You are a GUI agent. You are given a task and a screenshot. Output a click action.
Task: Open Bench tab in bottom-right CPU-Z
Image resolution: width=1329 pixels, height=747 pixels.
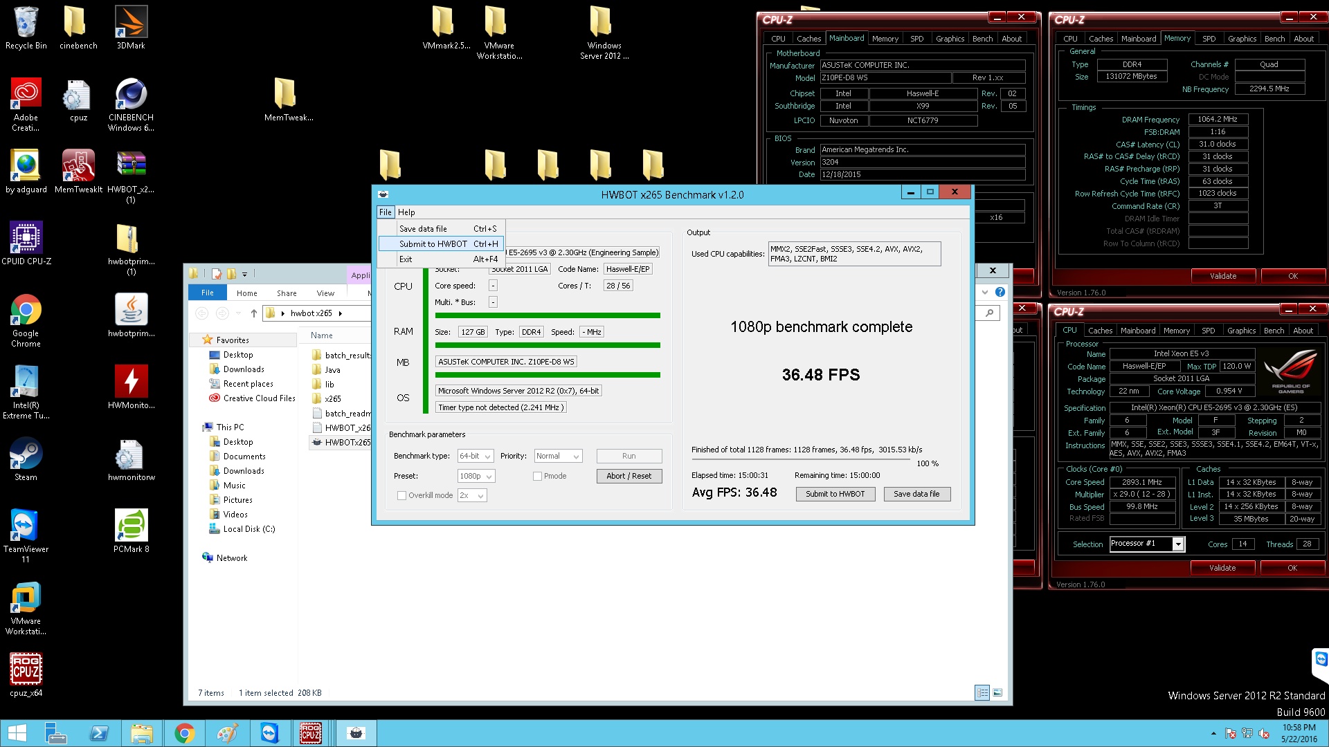pyautogui.click(x=1274, y=331)
